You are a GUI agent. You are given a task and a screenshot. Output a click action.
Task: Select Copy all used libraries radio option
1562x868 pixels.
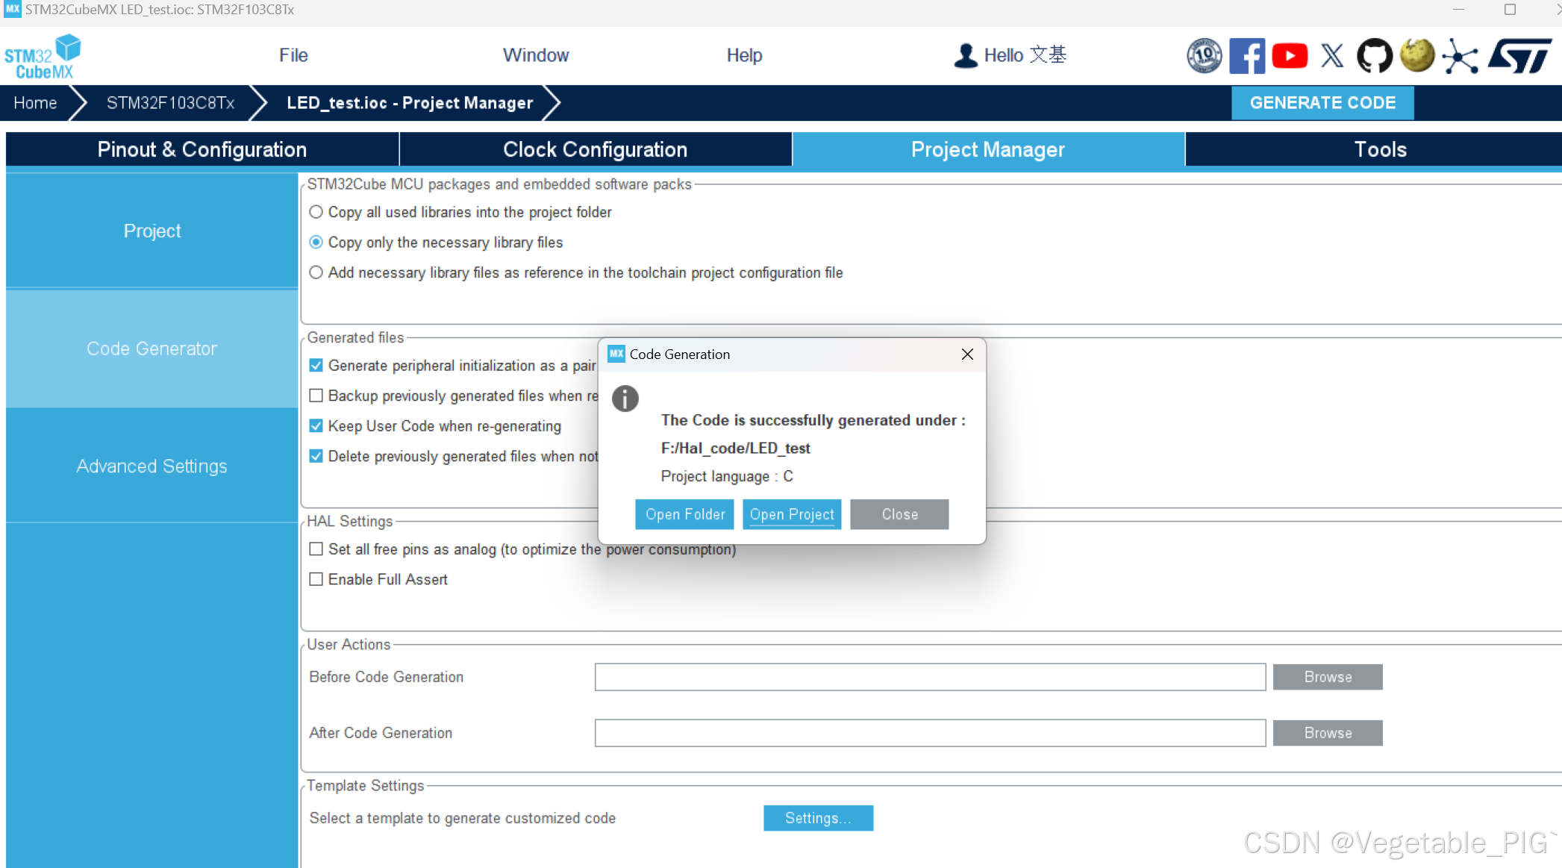pos(316,212)
